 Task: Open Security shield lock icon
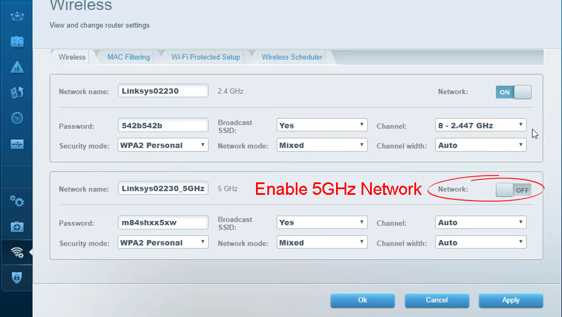point(17,278)
